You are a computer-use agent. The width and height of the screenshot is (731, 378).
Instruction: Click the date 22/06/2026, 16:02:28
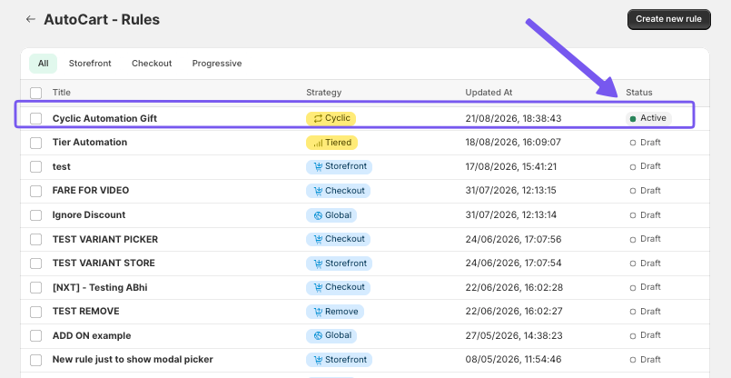tap(514, 287)
